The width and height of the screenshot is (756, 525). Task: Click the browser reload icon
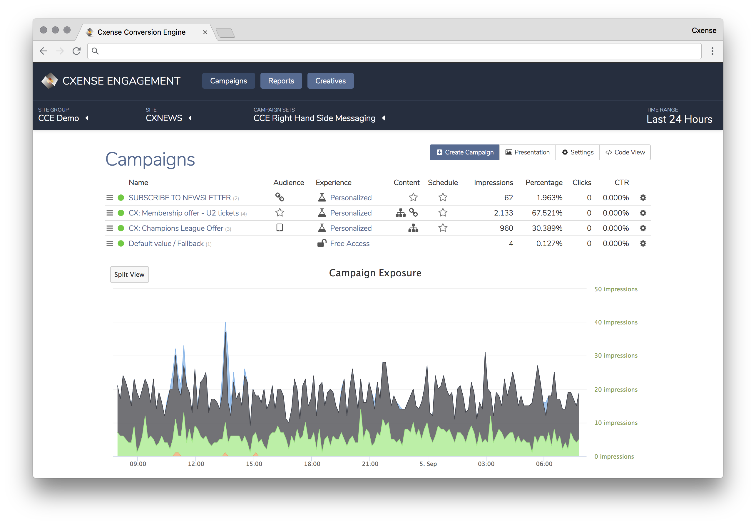(76, 51)
